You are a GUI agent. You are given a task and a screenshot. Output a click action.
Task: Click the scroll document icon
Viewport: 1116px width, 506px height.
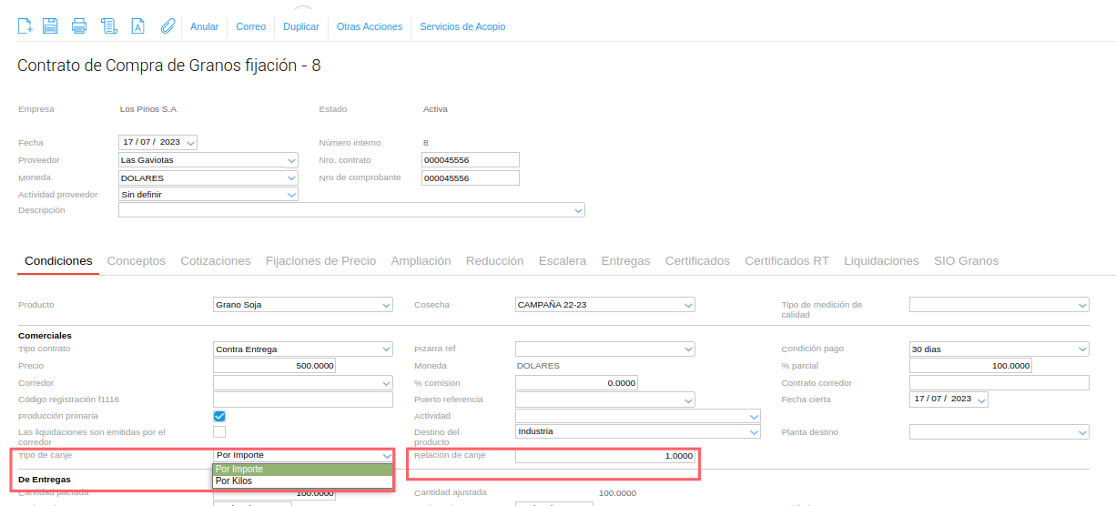point(108,26)
